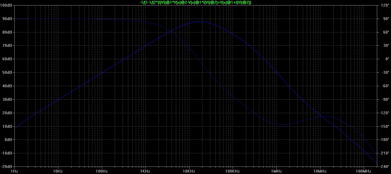Click the -180° phase axis label

[384, 140]
